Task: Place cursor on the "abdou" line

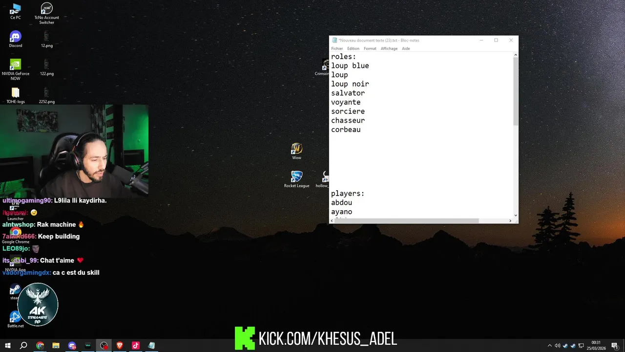Action: (x=341, y=203)
